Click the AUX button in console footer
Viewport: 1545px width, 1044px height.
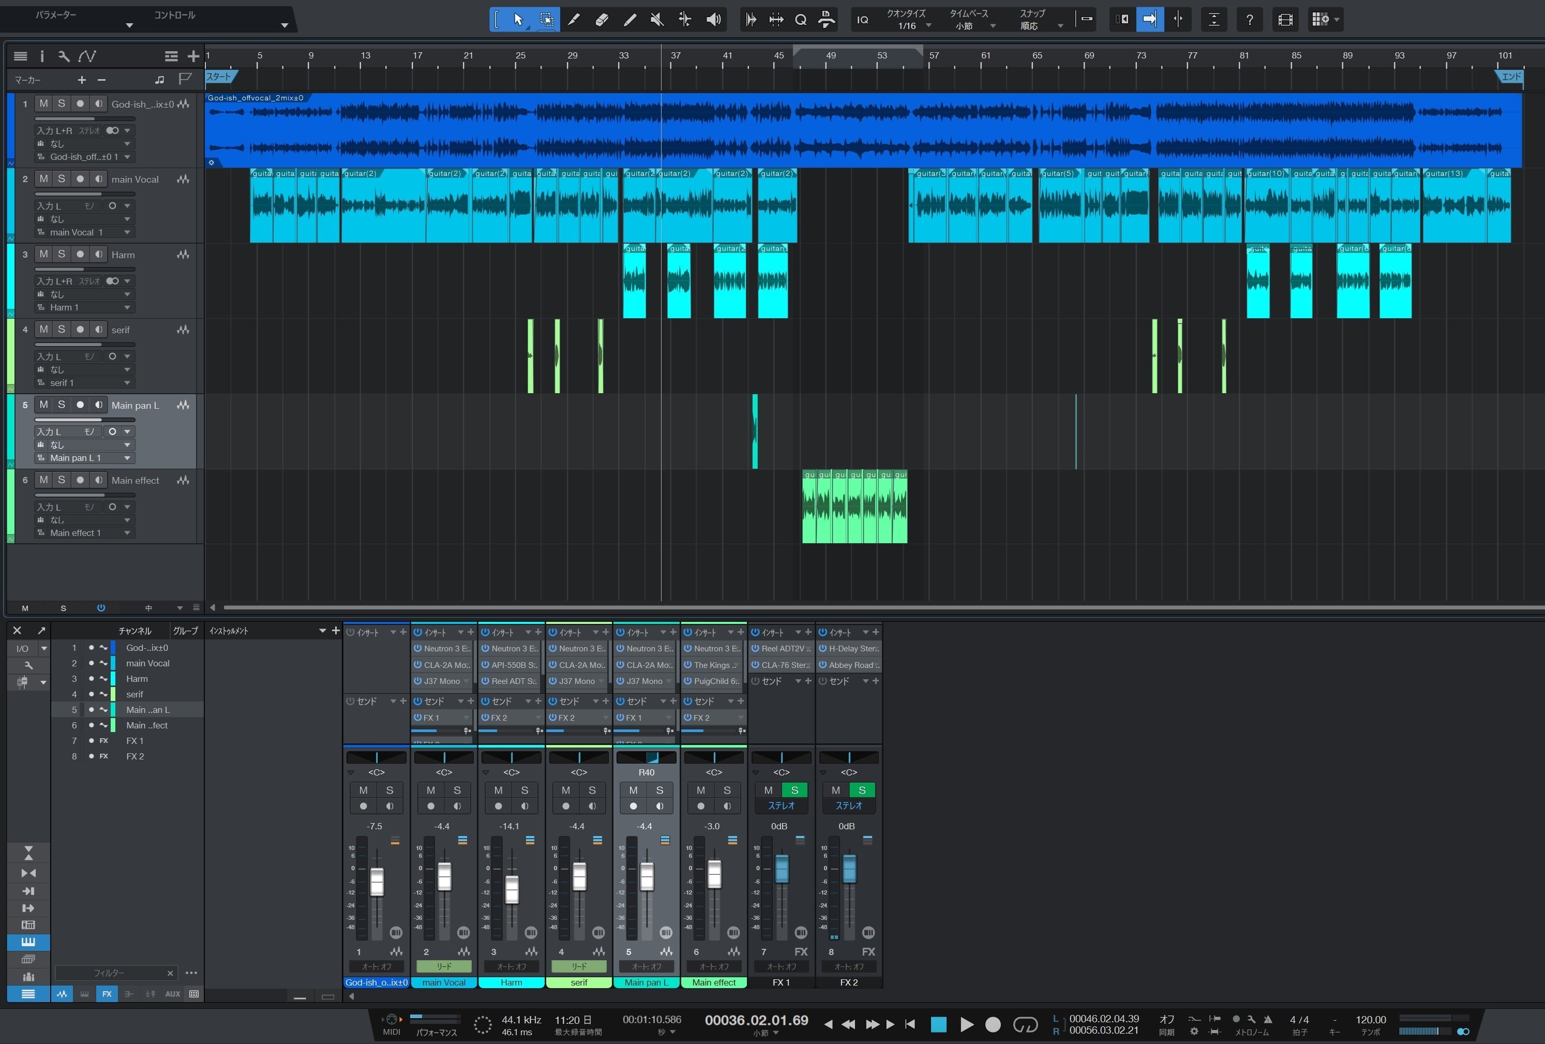pyautogui.click(x=172, y=994)
